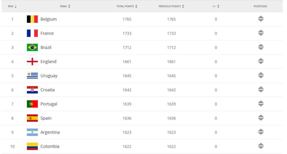Click Belgium's position change arrows indicator
The width and height of the screenshot is (287, 154).
(x=261, y=19)
